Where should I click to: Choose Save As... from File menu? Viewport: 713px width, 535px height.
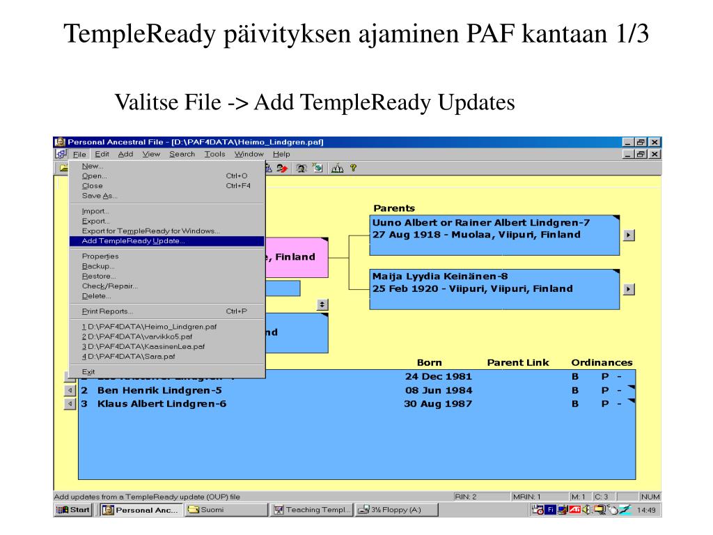167,196
